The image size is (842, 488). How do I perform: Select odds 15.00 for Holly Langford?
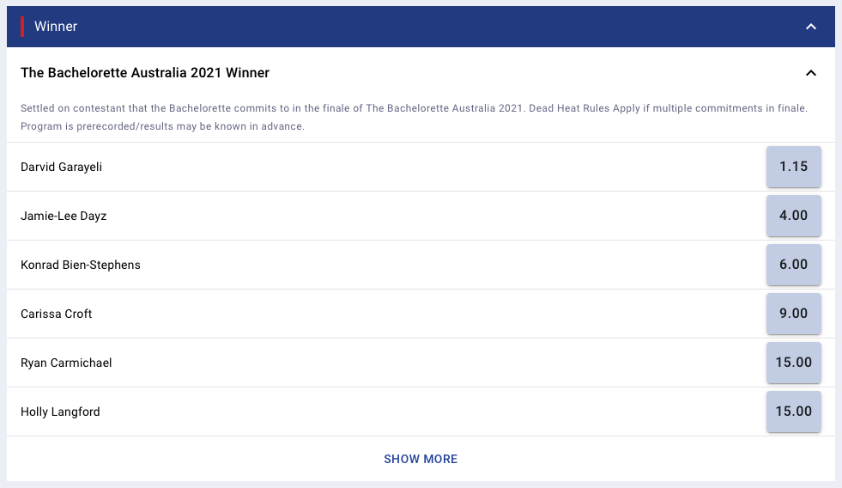pos(794,412)
